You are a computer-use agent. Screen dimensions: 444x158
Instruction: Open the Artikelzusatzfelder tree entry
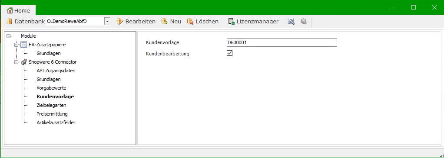pyautogui.click(x=56, y=123)
